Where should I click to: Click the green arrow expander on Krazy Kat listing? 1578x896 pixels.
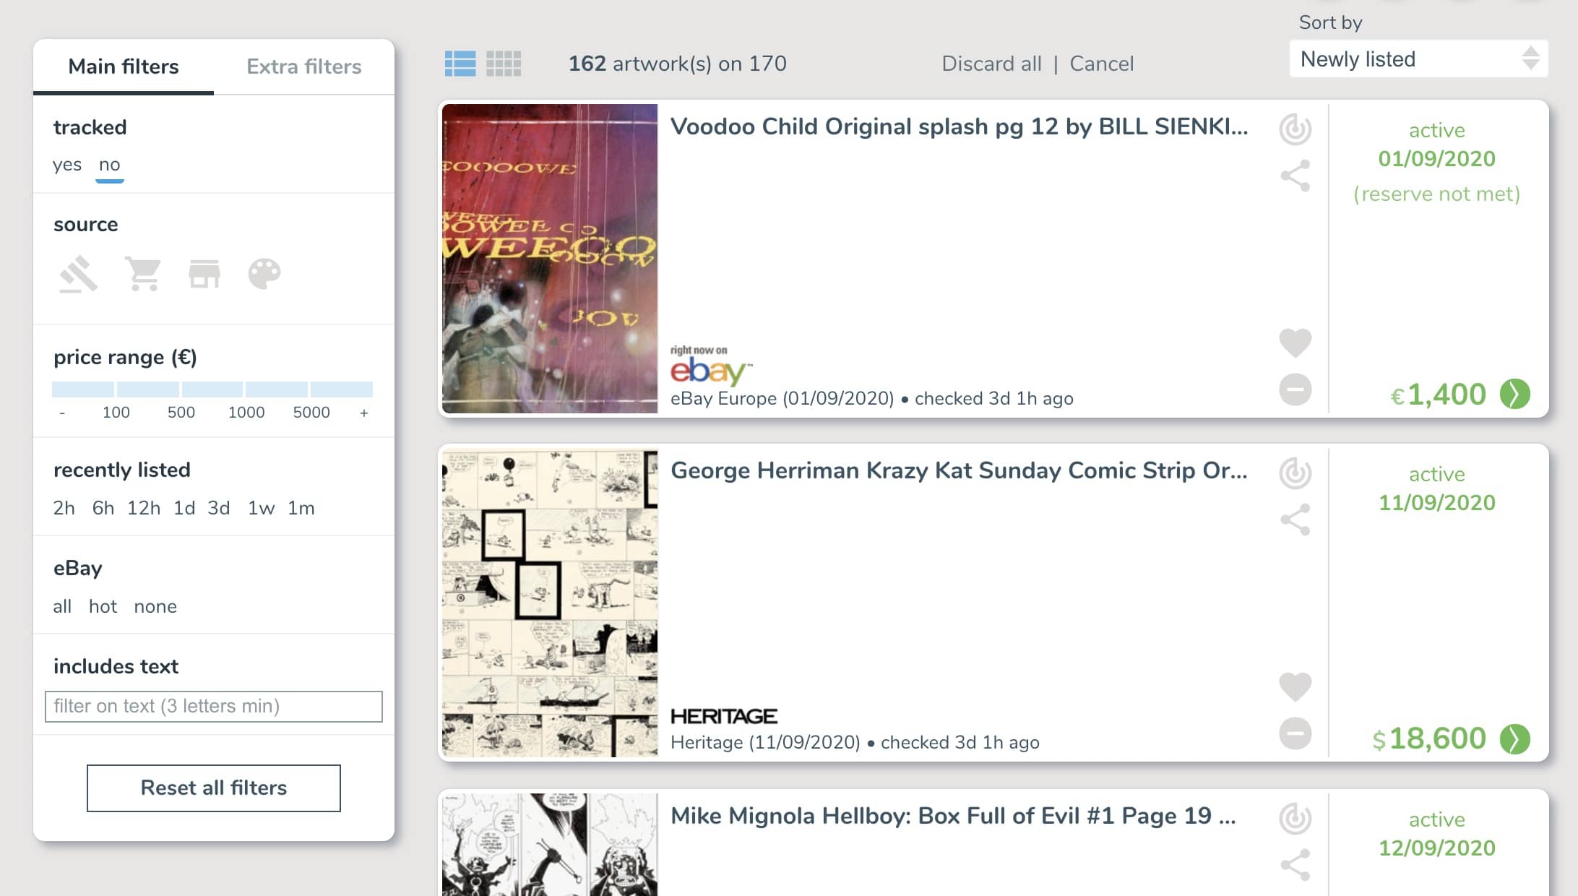click(x=1515, y=738)
